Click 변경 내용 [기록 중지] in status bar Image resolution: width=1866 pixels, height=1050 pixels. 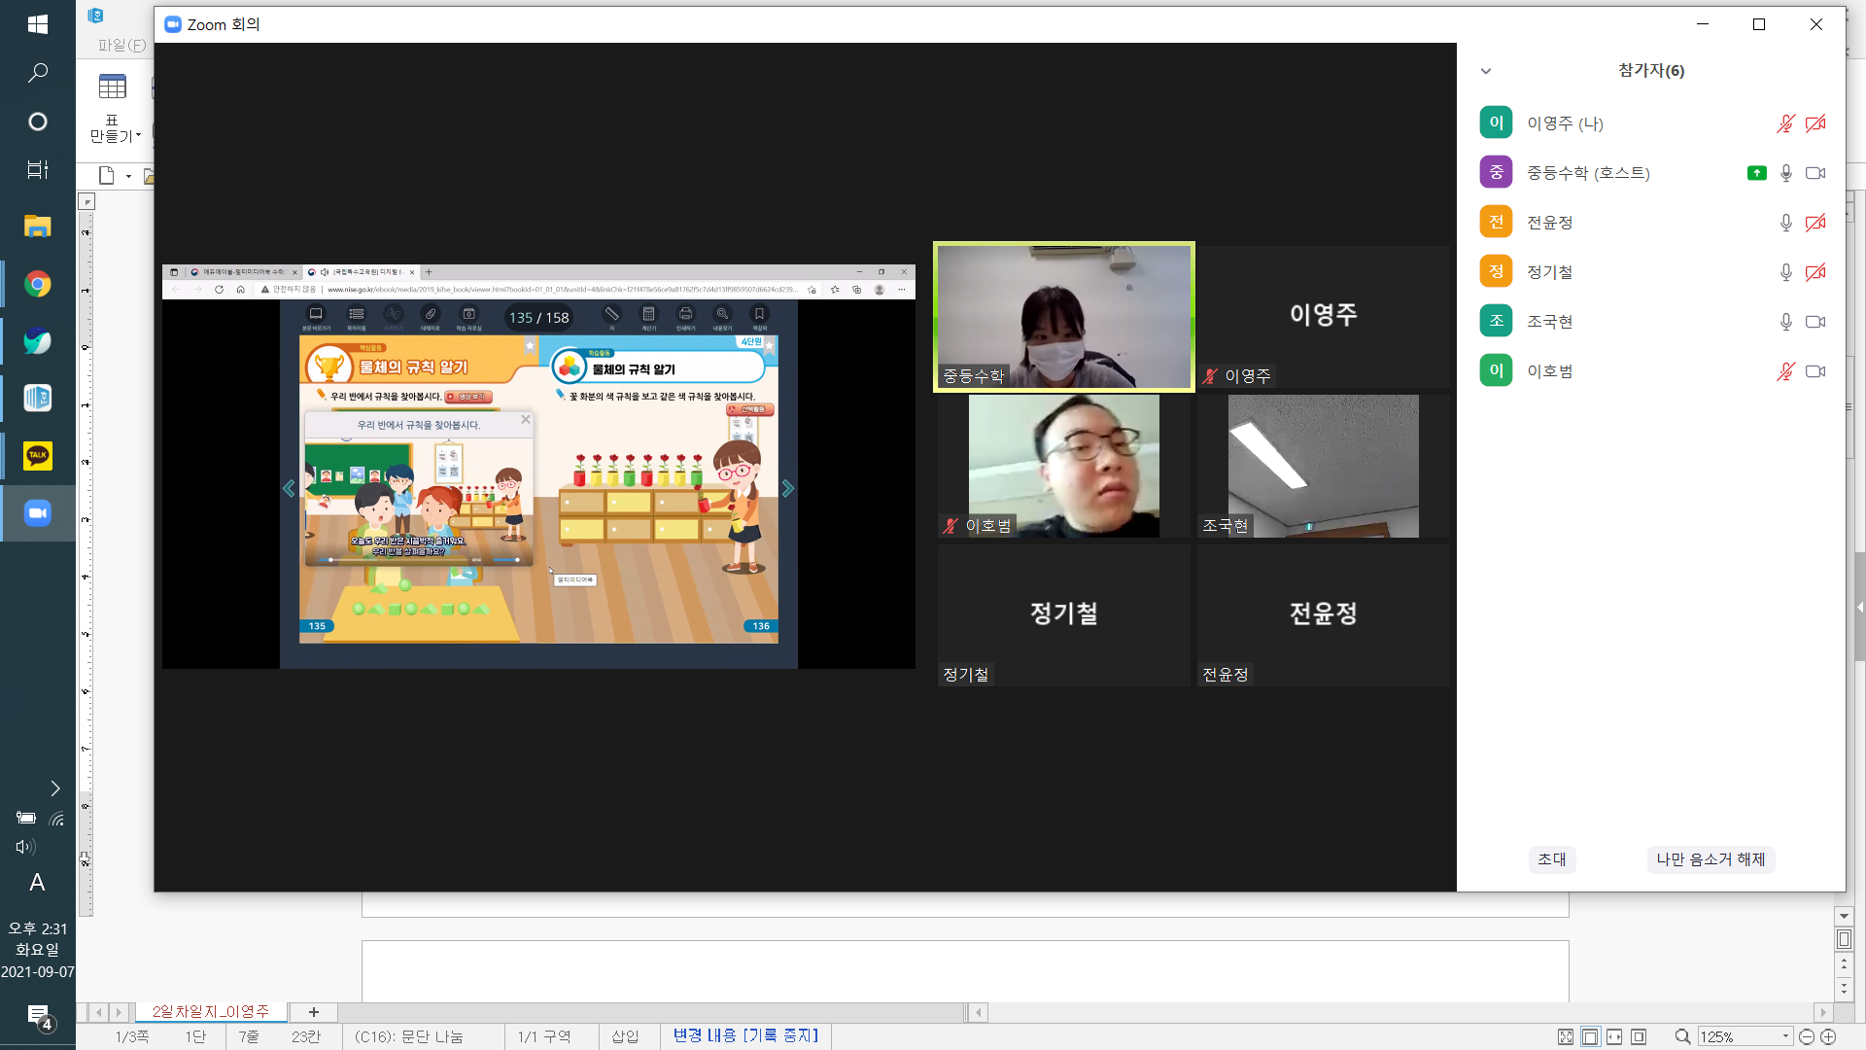tap(745, 1035)
